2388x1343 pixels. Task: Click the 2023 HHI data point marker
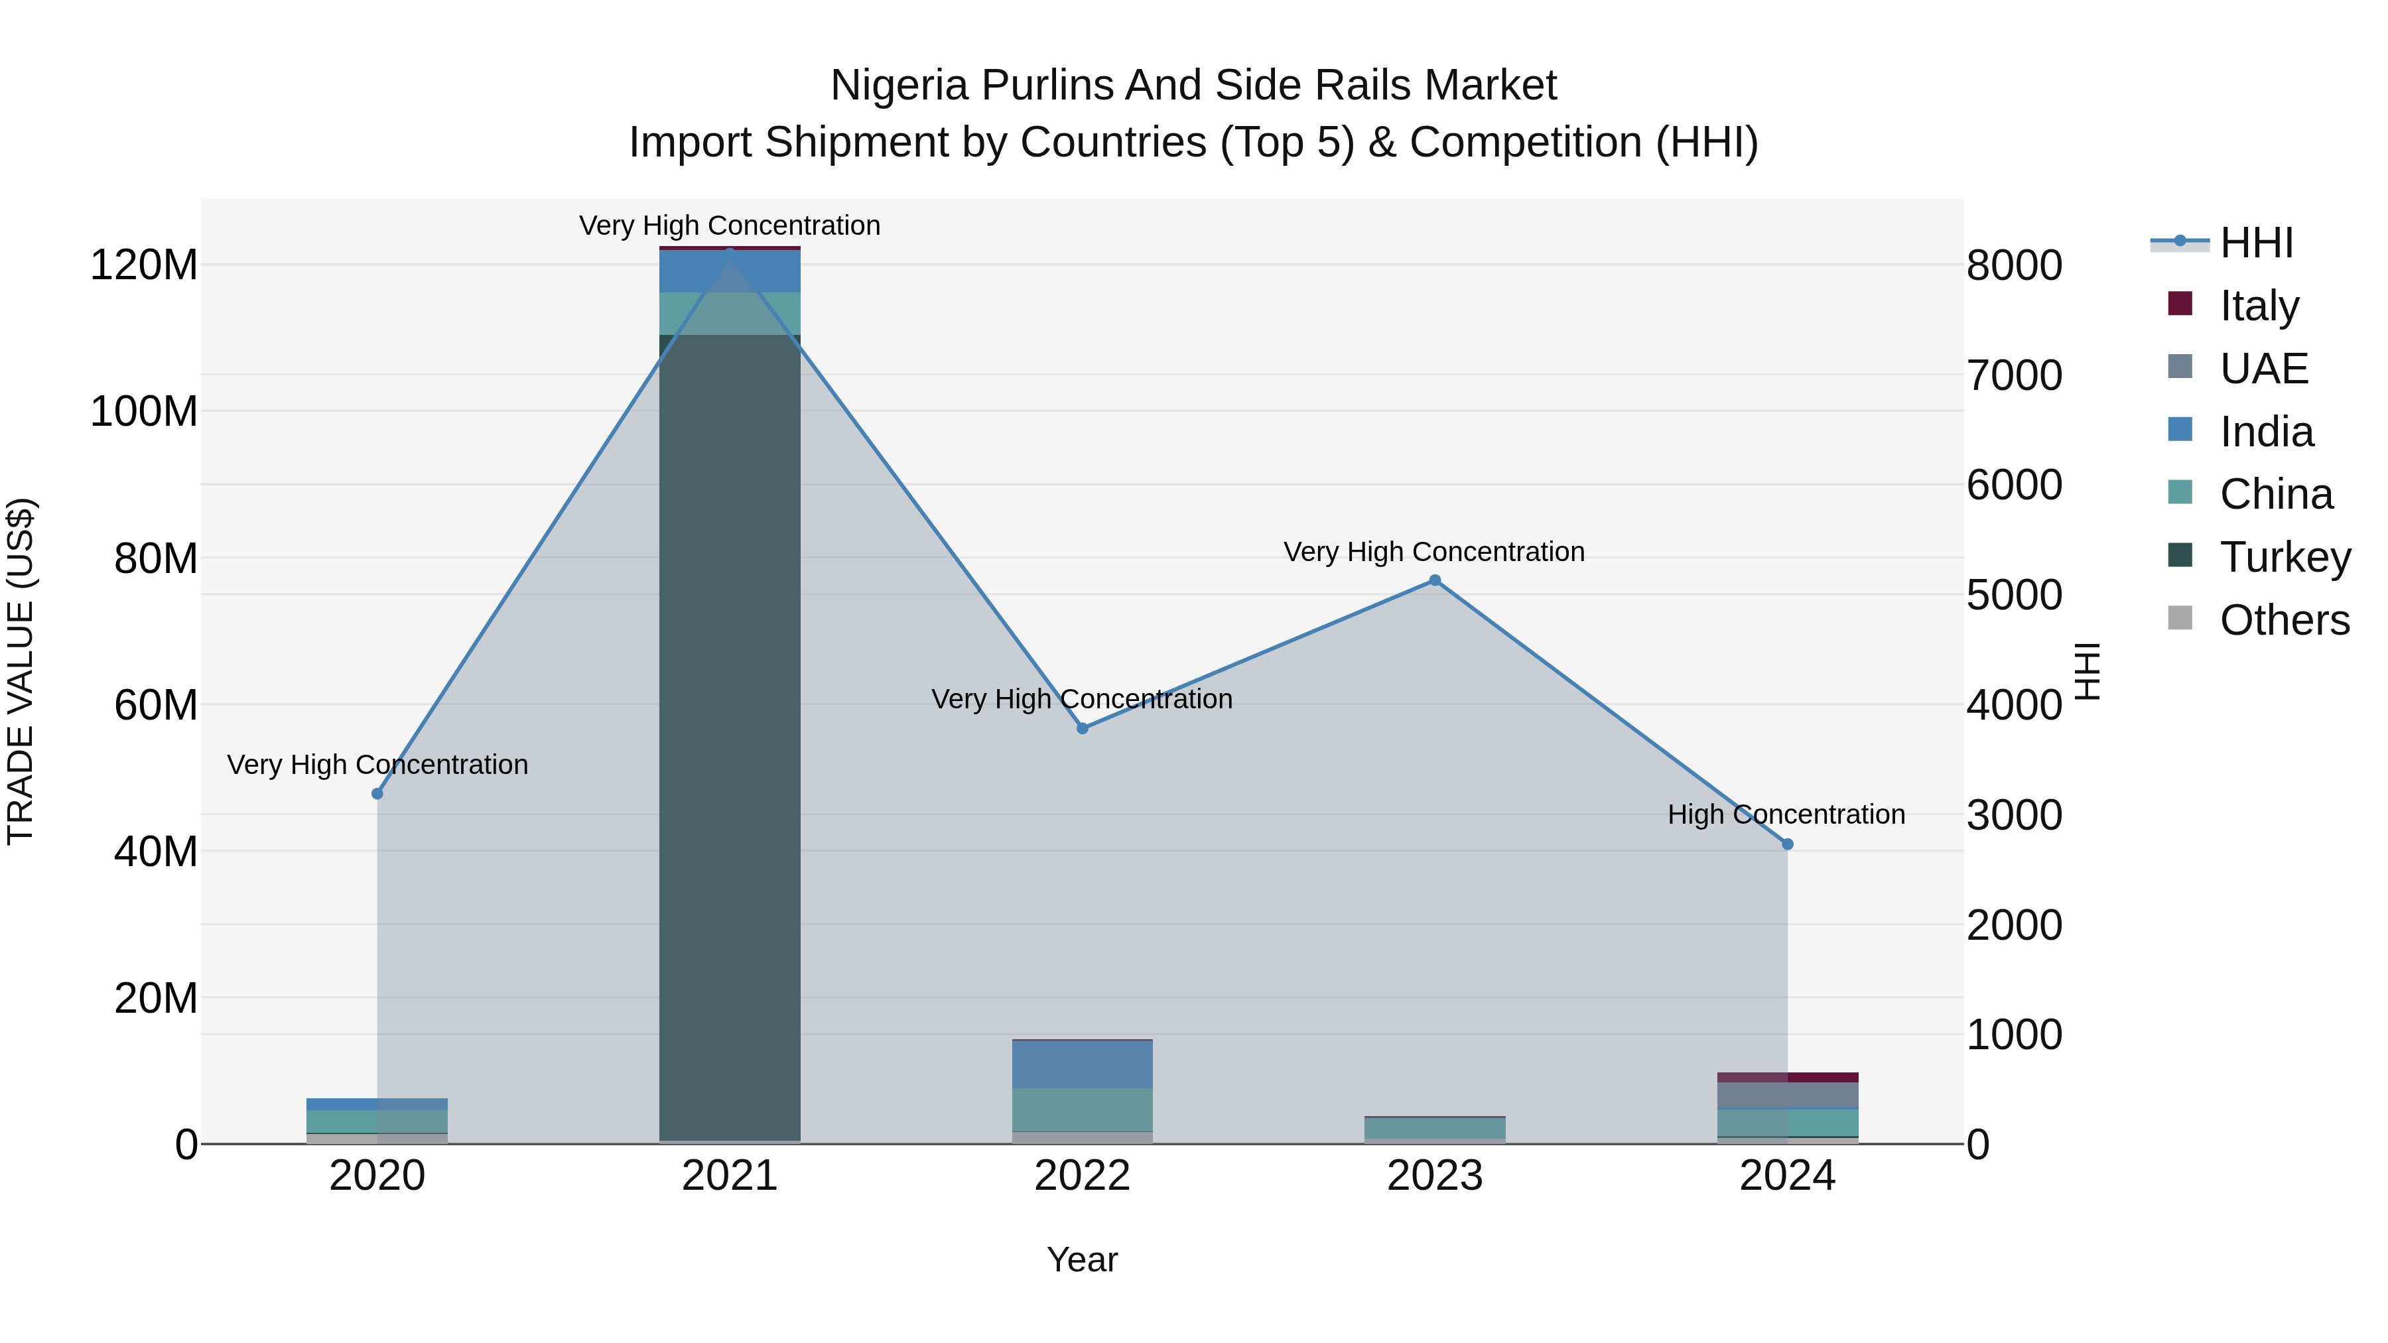1435,580
